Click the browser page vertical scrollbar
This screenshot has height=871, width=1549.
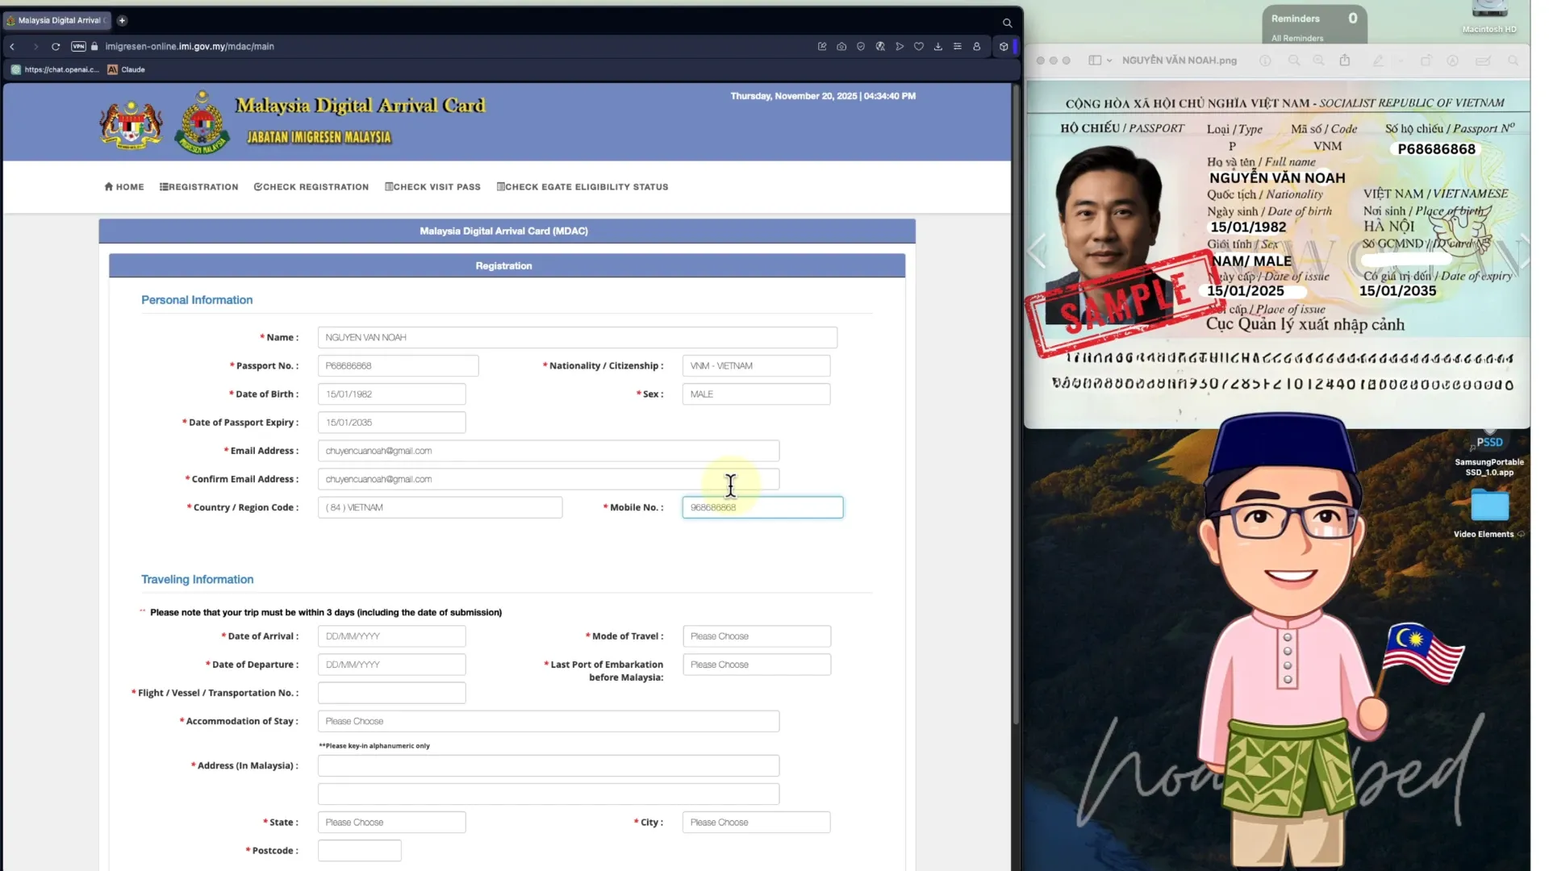(x=1016, y=403)
